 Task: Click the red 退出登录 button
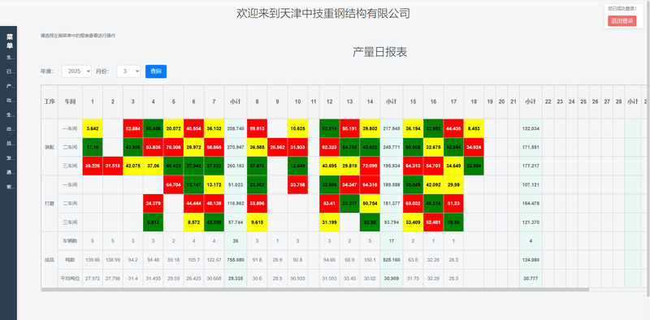(622, 21)
